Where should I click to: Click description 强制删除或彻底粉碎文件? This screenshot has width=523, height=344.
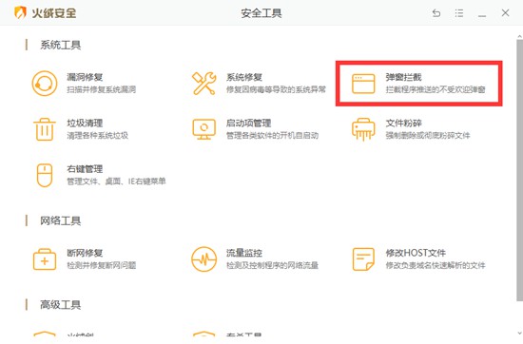click(428, 136)
